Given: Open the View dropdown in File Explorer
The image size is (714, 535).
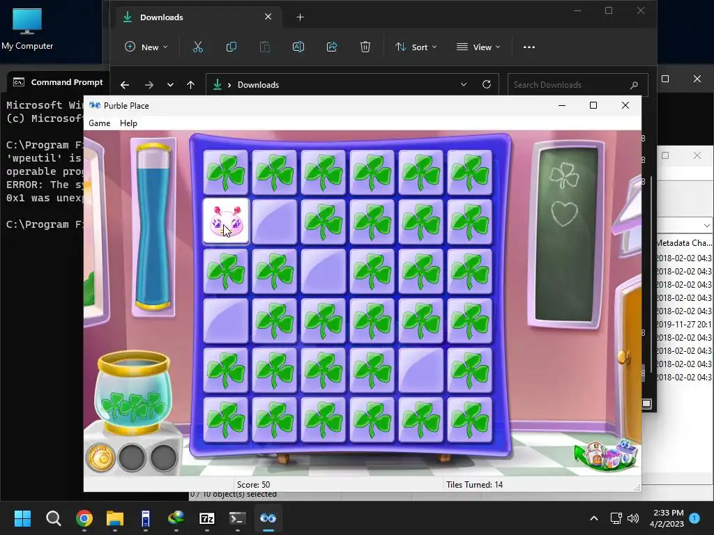Looking at the screenshot, I should coord(478,47).
